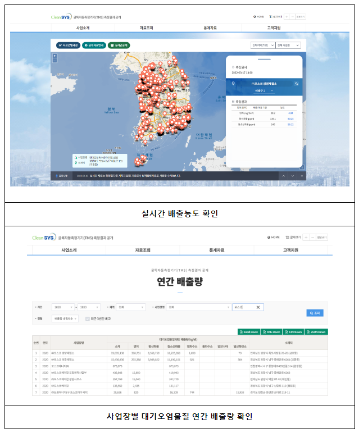Open HOME link on the annual emissions page
The height and width of the screenshot is (433, 359).
[274, 237]
